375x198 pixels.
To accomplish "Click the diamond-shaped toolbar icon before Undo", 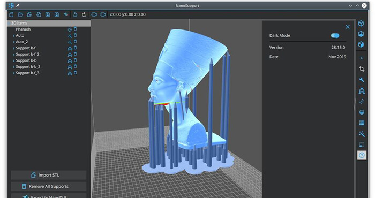I will (x=66, y=14).
